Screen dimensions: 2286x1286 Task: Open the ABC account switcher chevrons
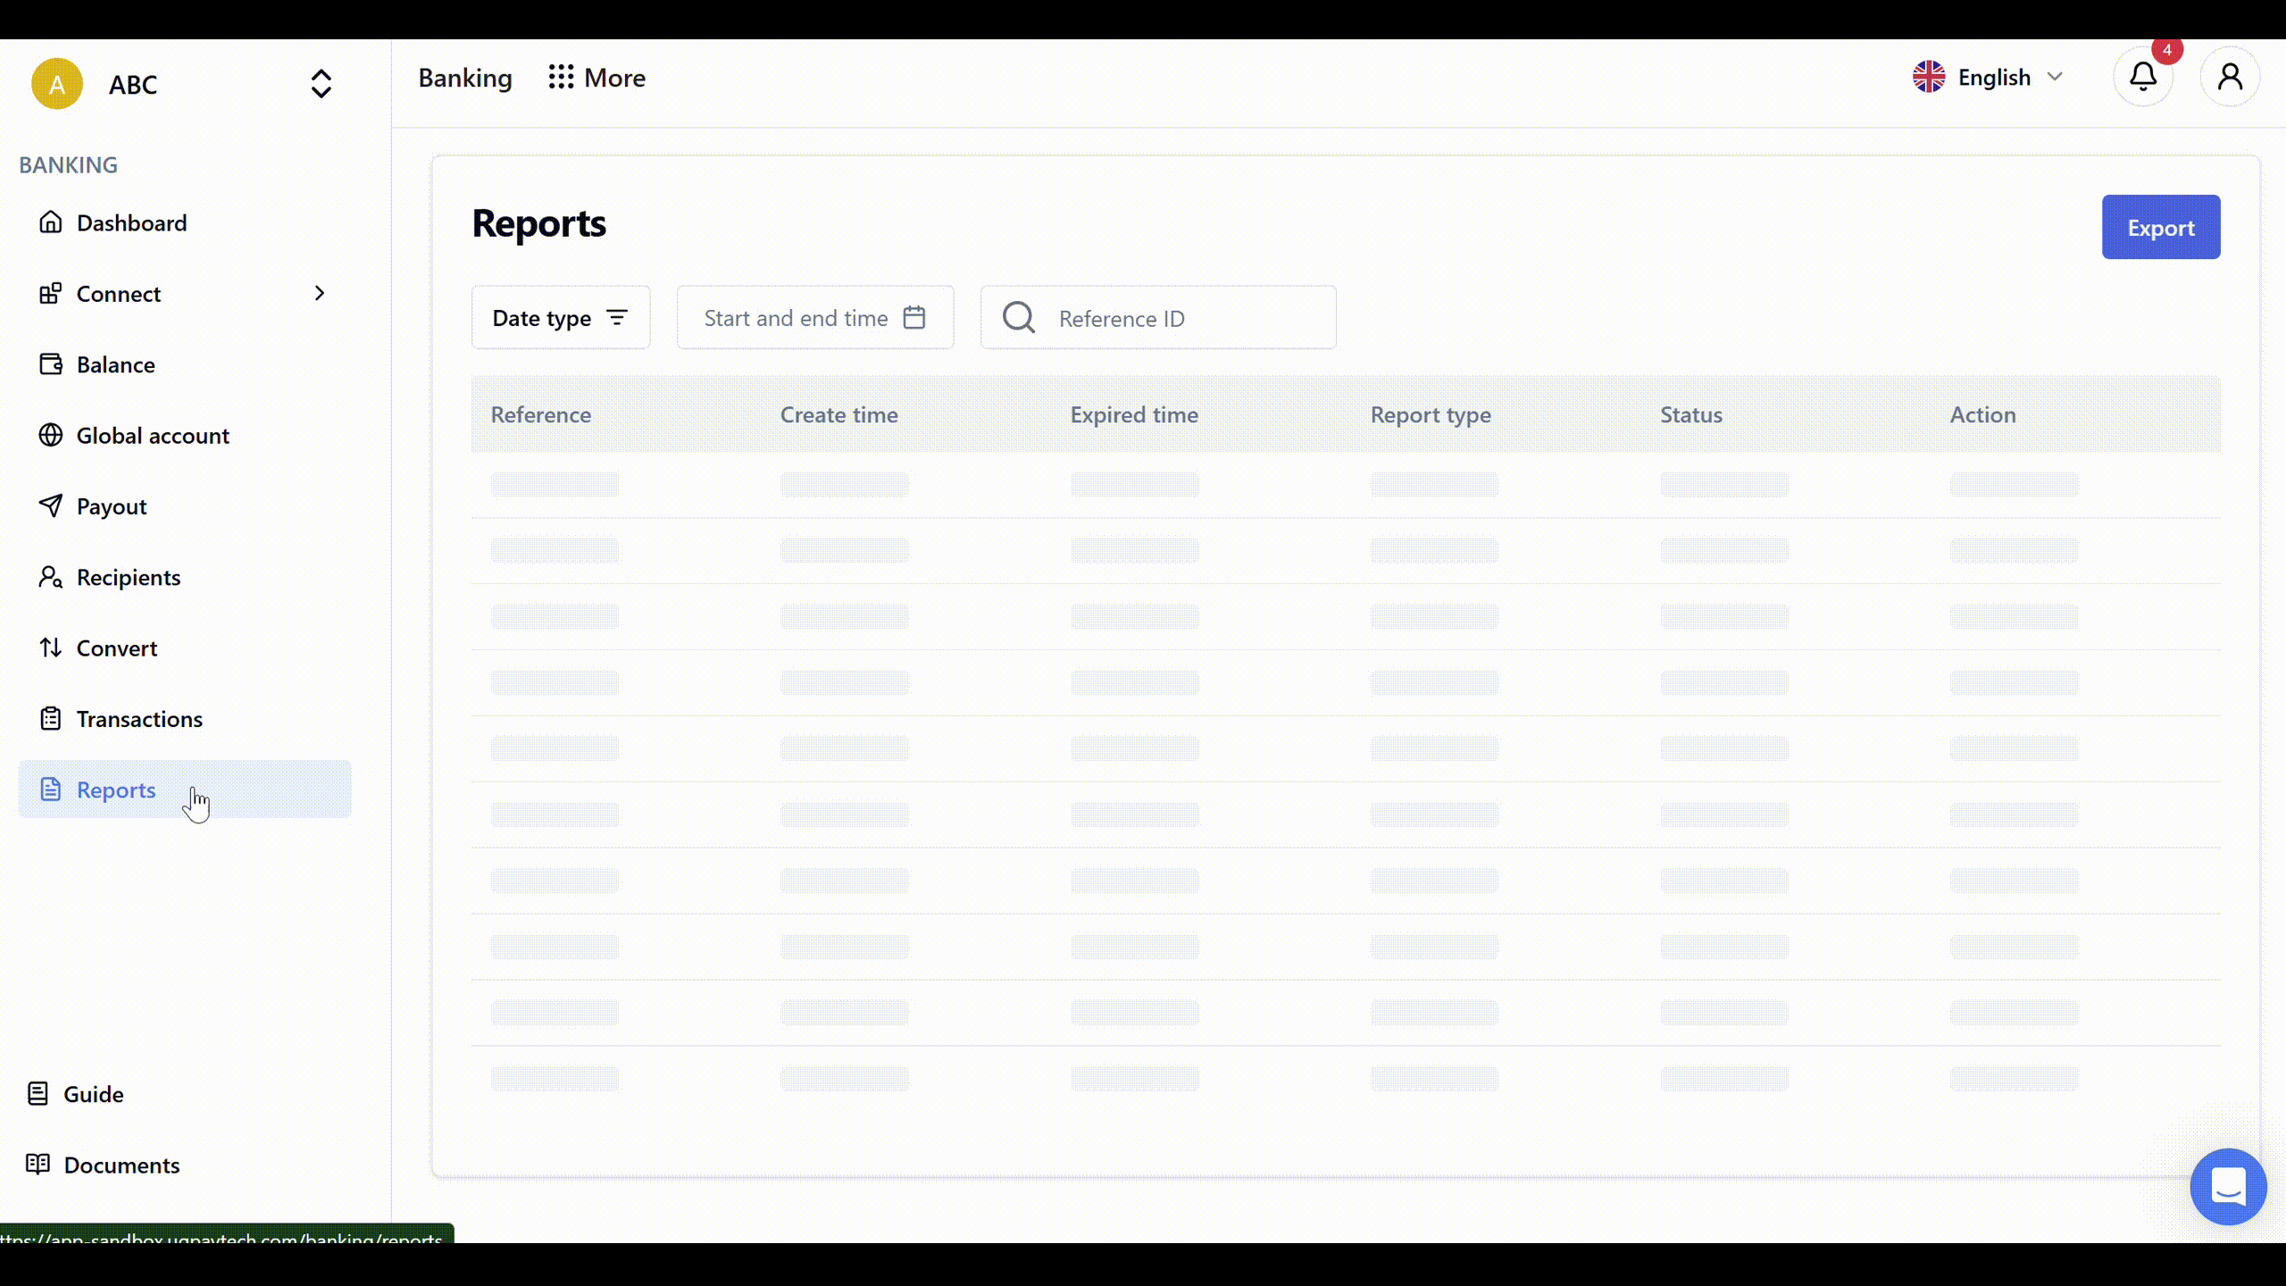pyautogui.click(x=321, y=84)
